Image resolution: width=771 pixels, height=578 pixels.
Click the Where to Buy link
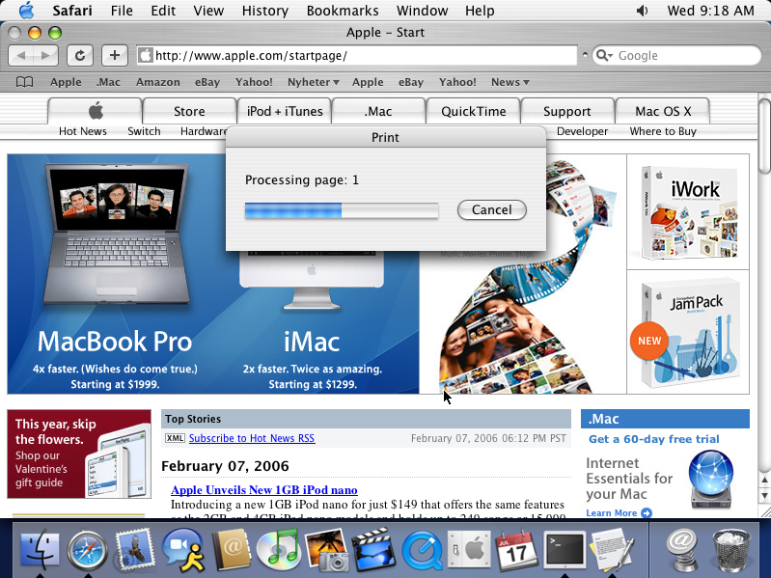coord(663,131)
